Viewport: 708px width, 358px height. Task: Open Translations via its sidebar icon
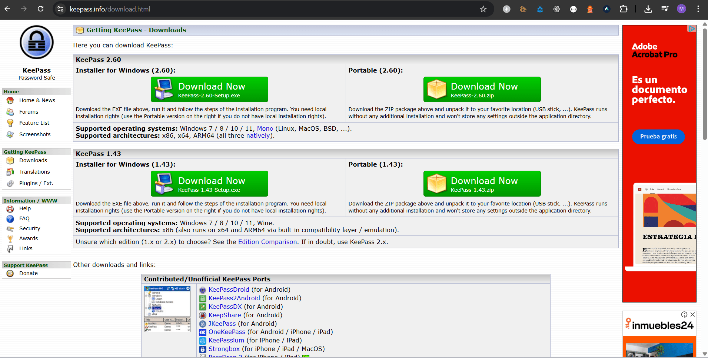[11, 171]
